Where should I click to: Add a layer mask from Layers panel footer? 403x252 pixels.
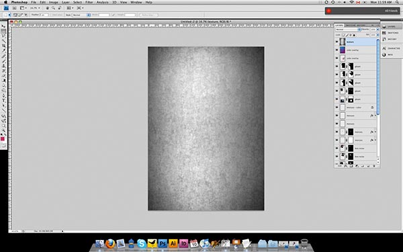pos(351,166)
